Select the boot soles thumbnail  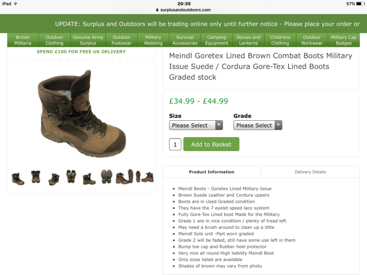coord(106,176)
